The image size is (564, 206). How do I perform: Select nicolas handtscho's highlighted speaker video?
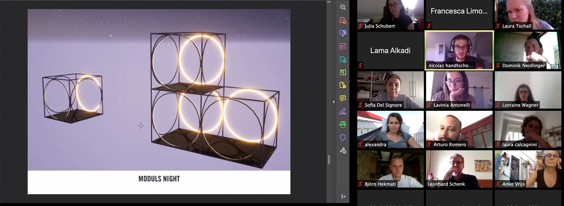point(459,50)
